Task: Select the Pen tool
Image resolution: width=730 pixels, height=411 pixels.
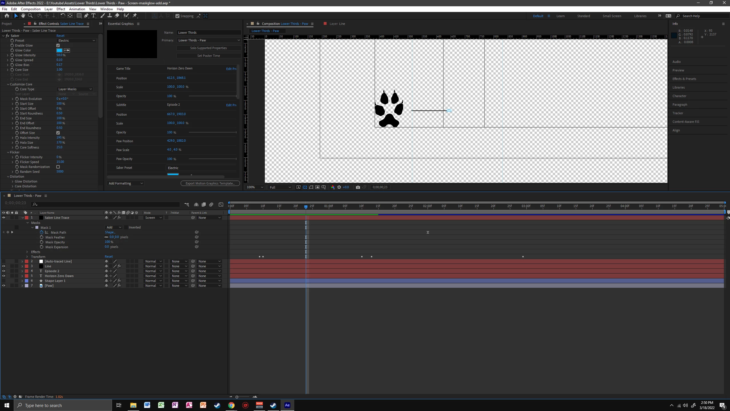Action: coord(86,16)
